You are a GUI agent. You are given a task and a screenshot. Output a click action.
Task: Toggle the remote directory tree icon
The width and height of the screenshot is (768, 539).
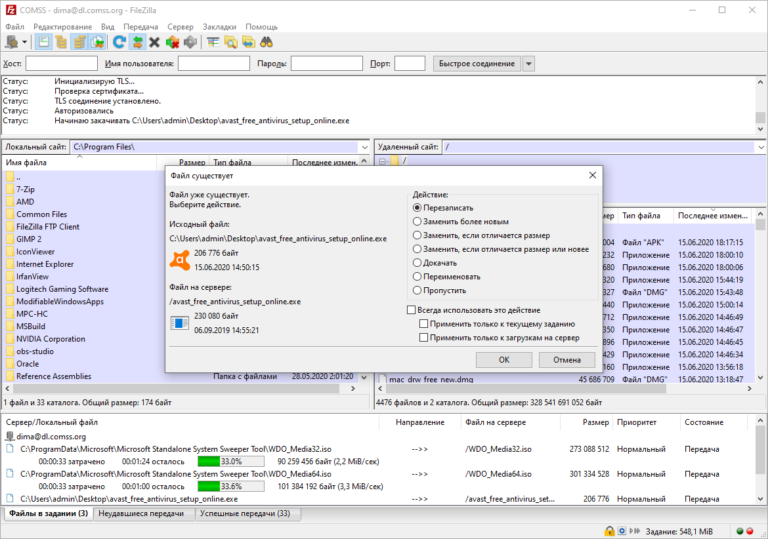tap(79, 42)
